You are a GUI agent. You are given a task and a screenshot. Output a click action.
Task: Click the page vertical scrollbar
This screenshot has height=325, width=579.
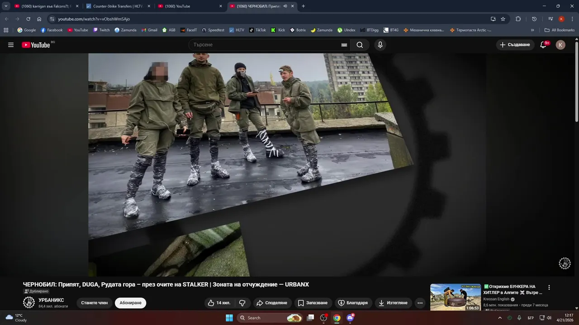[577, 81]
